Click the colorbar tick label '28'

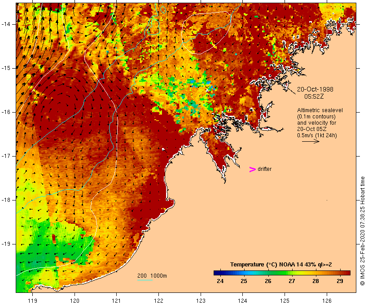click(x=315, y=281)
